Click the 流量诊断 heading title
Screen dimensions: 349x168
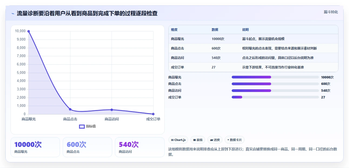87,13
